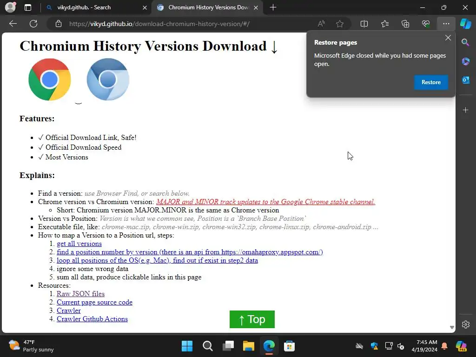476x357 pixels.
Task: Close the vikyd.github. - Search tab
Action: [x=145, y=7]
